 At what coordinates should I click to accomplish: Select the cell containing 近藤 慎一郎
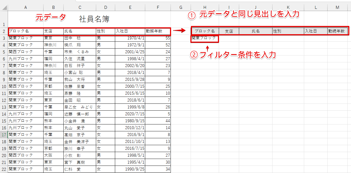click(x=80, y=114)
